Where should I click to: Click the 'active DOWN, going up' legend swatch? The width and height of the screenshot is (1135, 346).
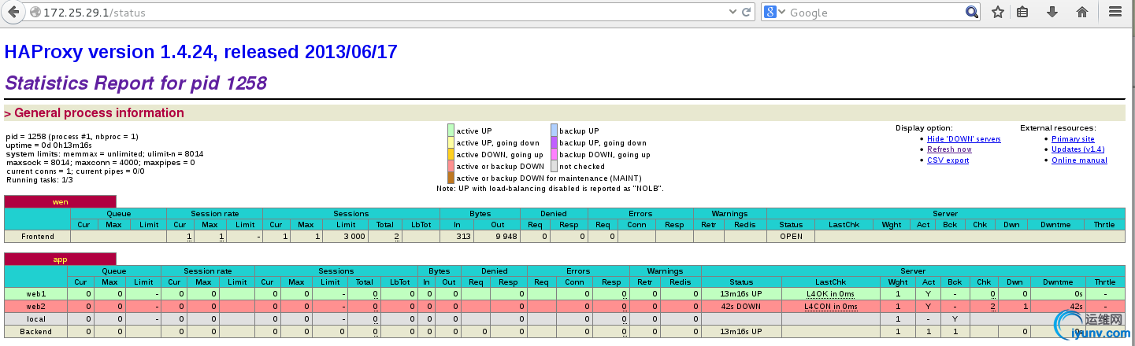pyautogui.click(x=451, y=154)
